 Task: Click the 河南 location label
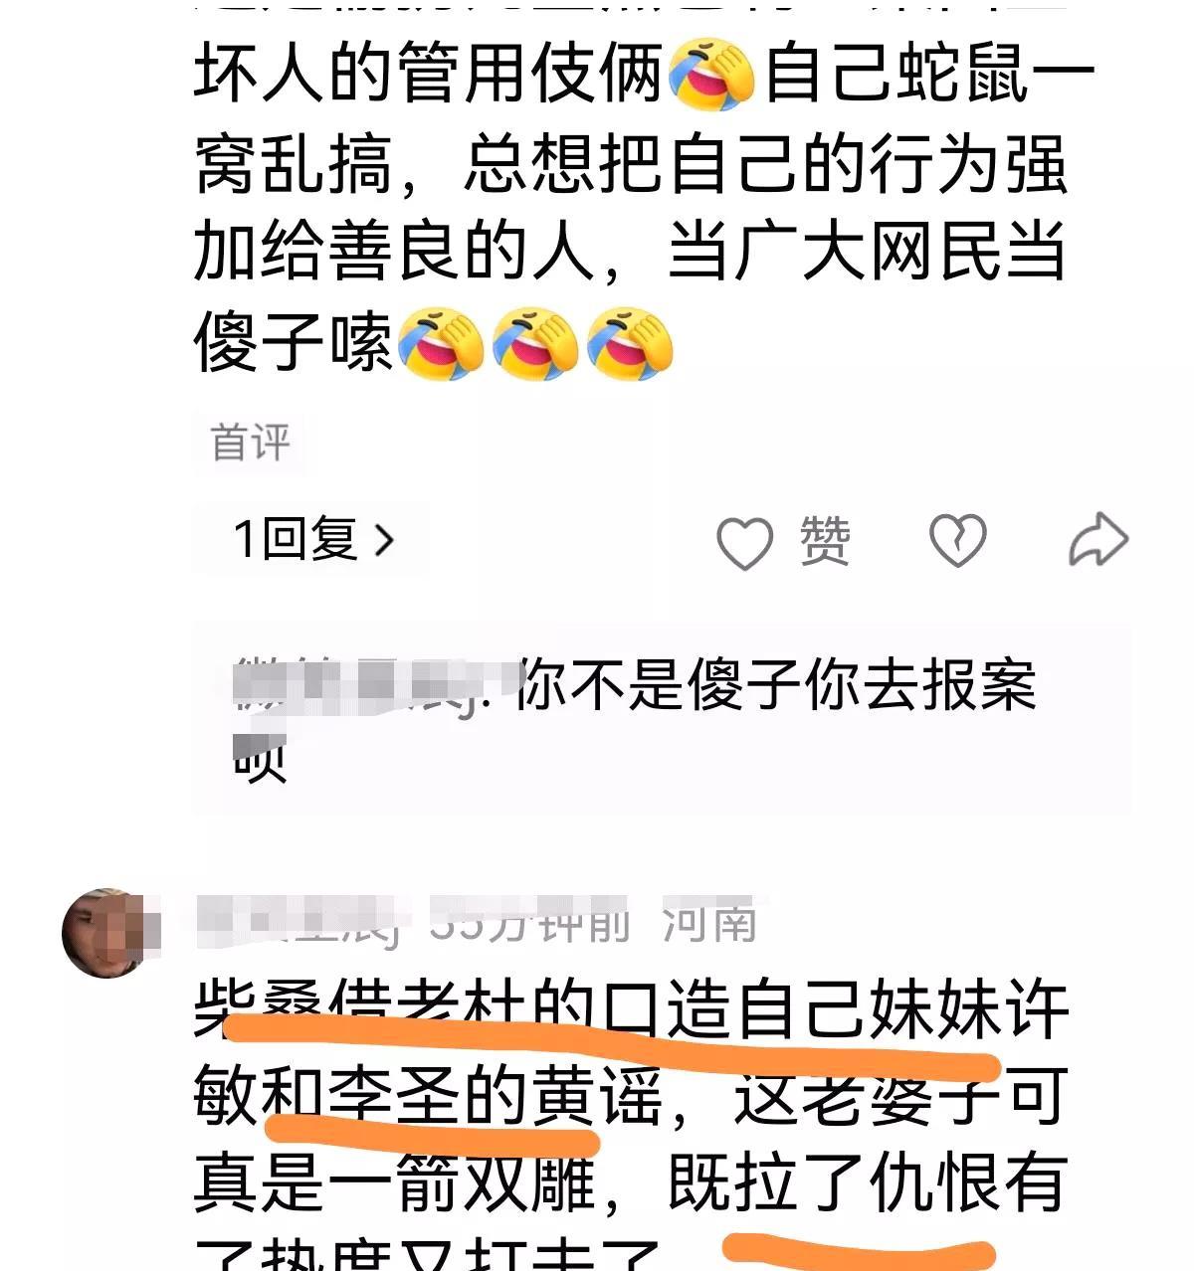tap(709, 923)
